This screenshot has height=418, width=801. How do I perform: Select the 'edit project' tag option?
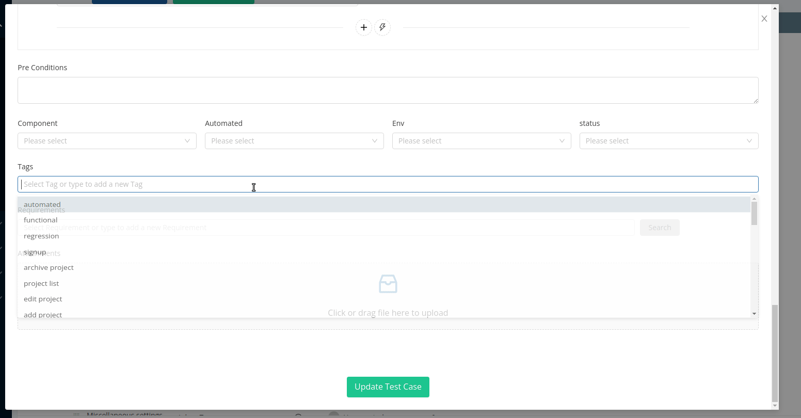coord(384,299)
